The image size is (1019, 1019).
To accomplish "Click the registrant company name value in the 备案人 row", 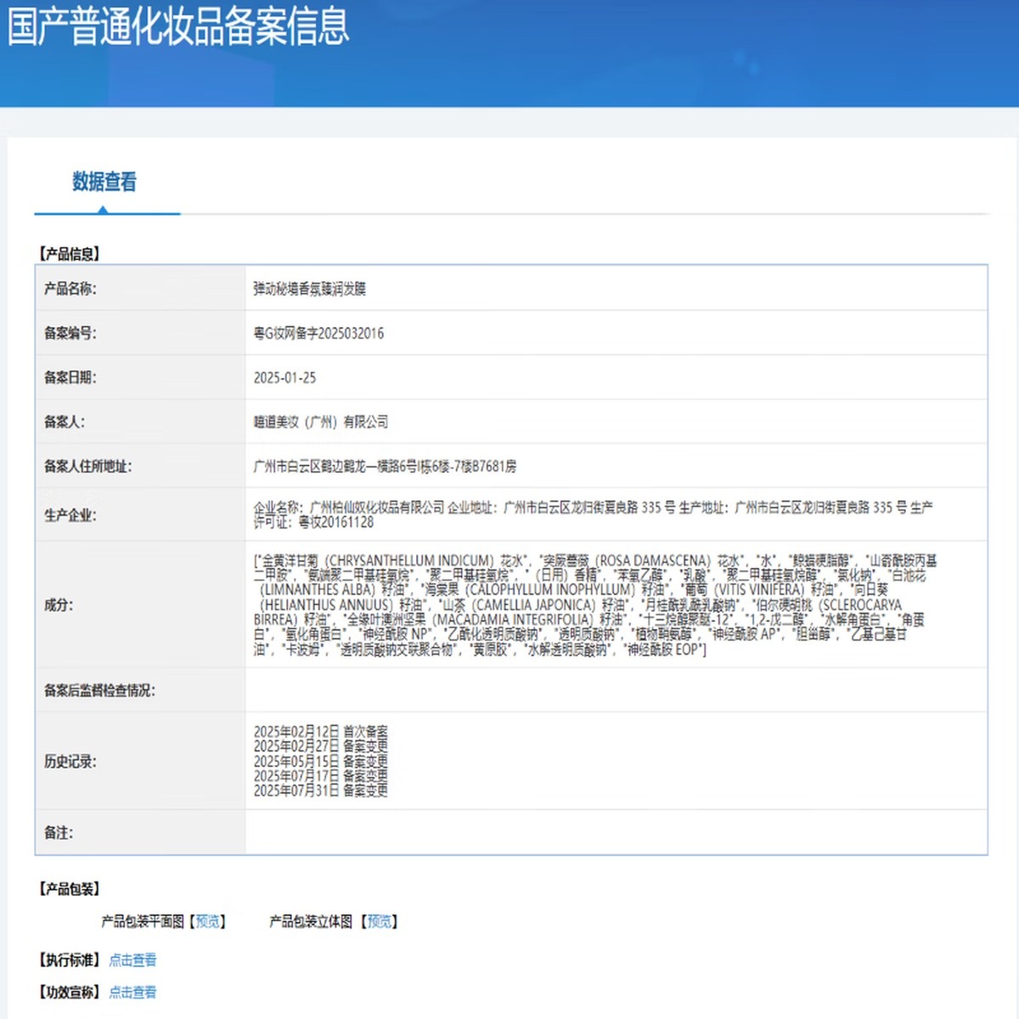I will tap(321, 422).
